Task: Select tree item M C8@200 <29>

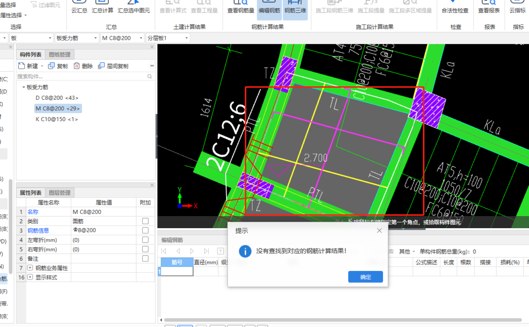Action: pyautogui.click(x=58, y=108)
